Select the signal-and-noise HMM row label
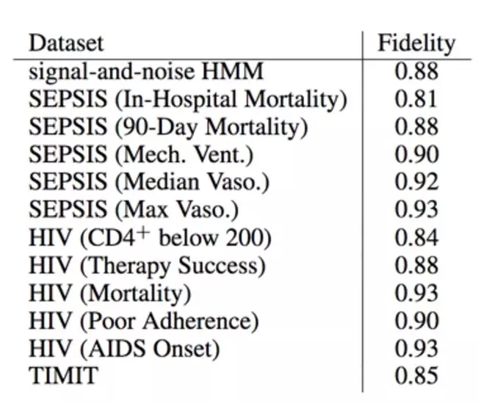This screenshot has width=478, height=403. point(146,71)
